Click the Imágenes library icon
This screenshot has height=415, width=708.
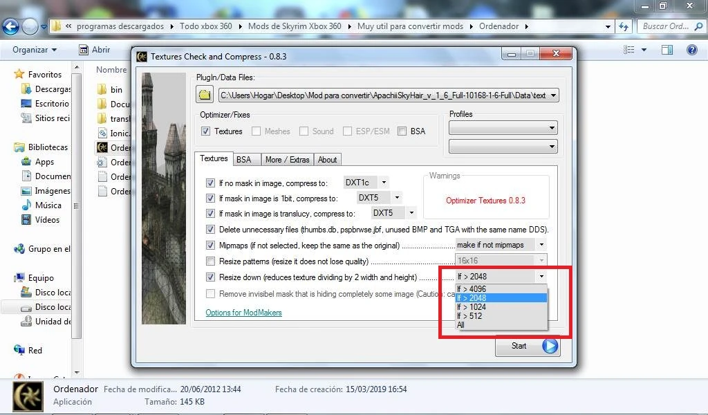(26, 191)
